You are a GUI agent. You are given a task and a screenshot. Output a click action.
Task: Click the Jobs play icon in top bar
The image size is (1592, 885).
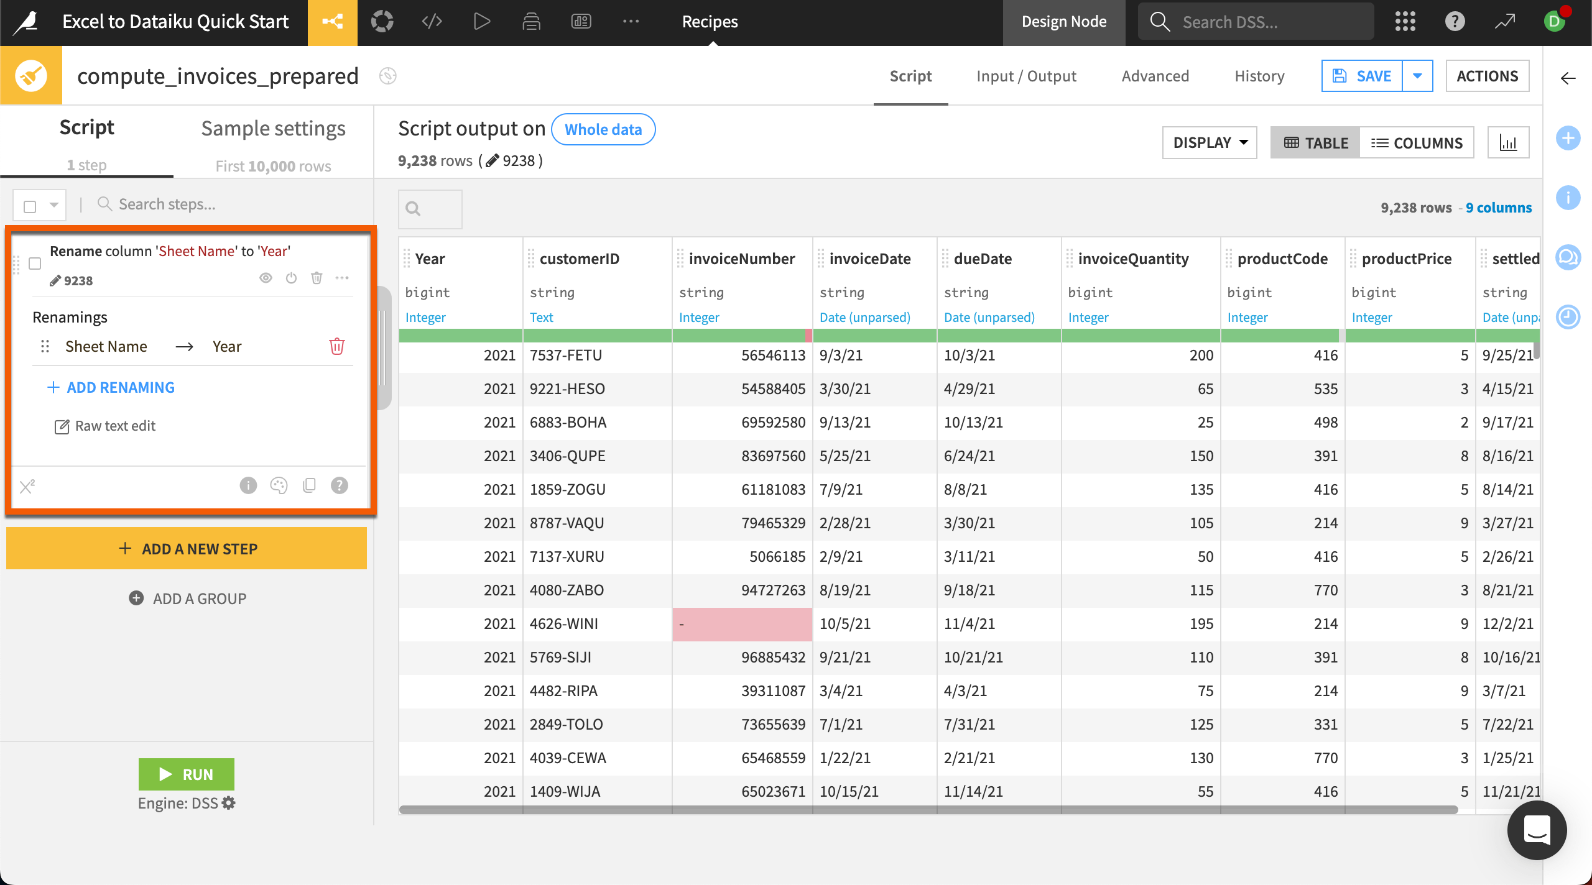(x=481, y=21)
